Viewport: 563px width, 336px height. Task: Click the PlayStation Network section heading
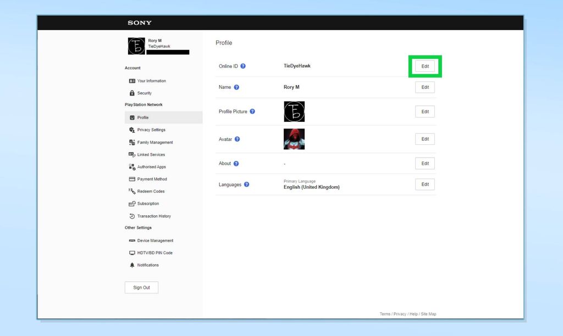pyautogui.click(x=143, y=105)
